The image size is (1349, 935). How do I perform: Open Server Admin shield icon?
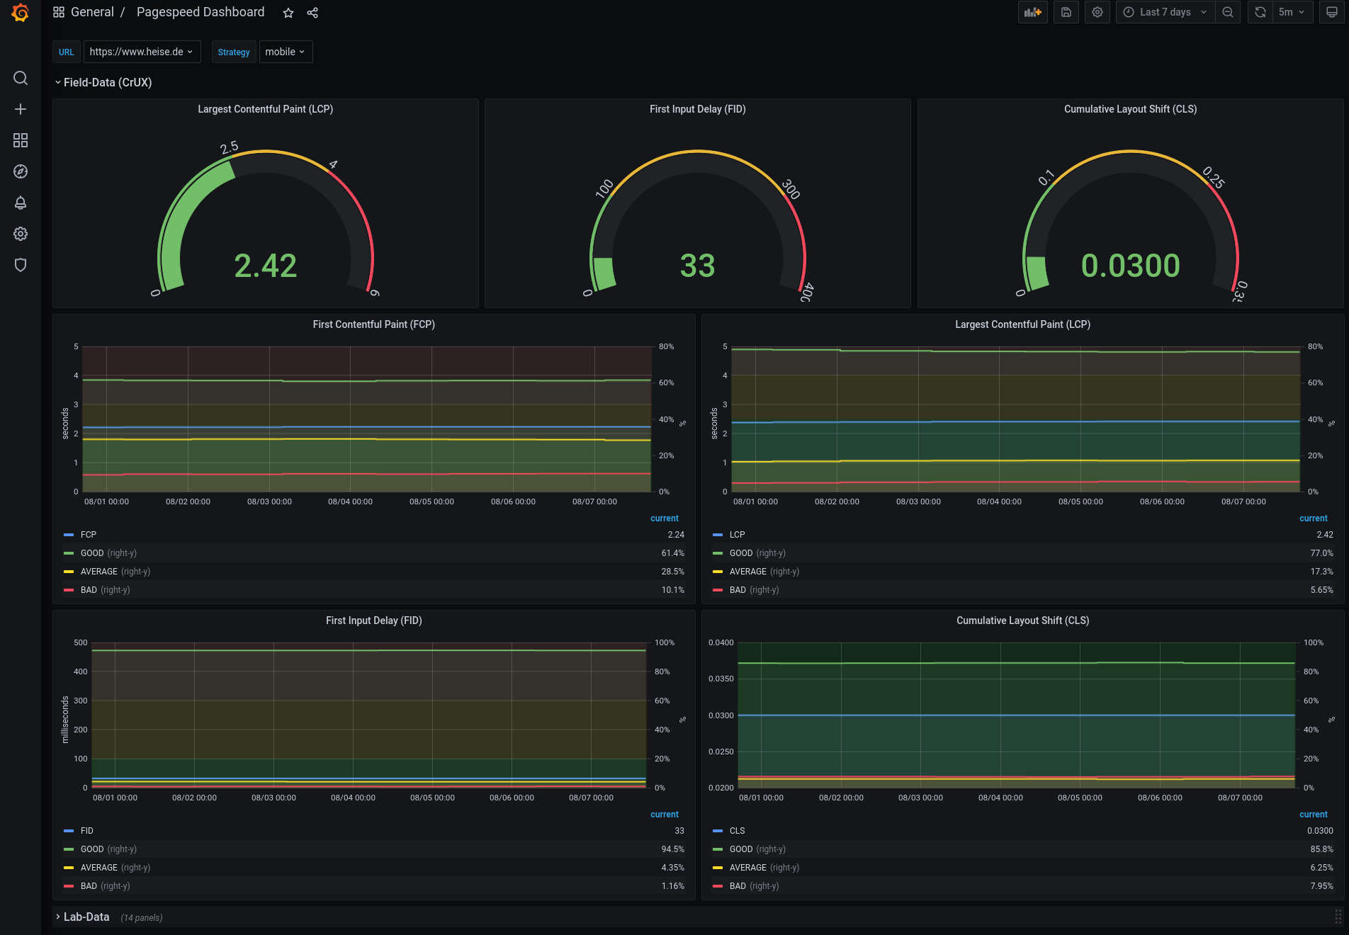(x=21, y=265)
